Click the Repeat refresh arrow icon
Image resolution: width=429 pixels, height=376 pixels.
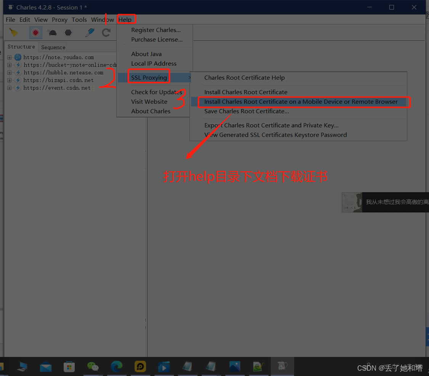pos(106,32)
